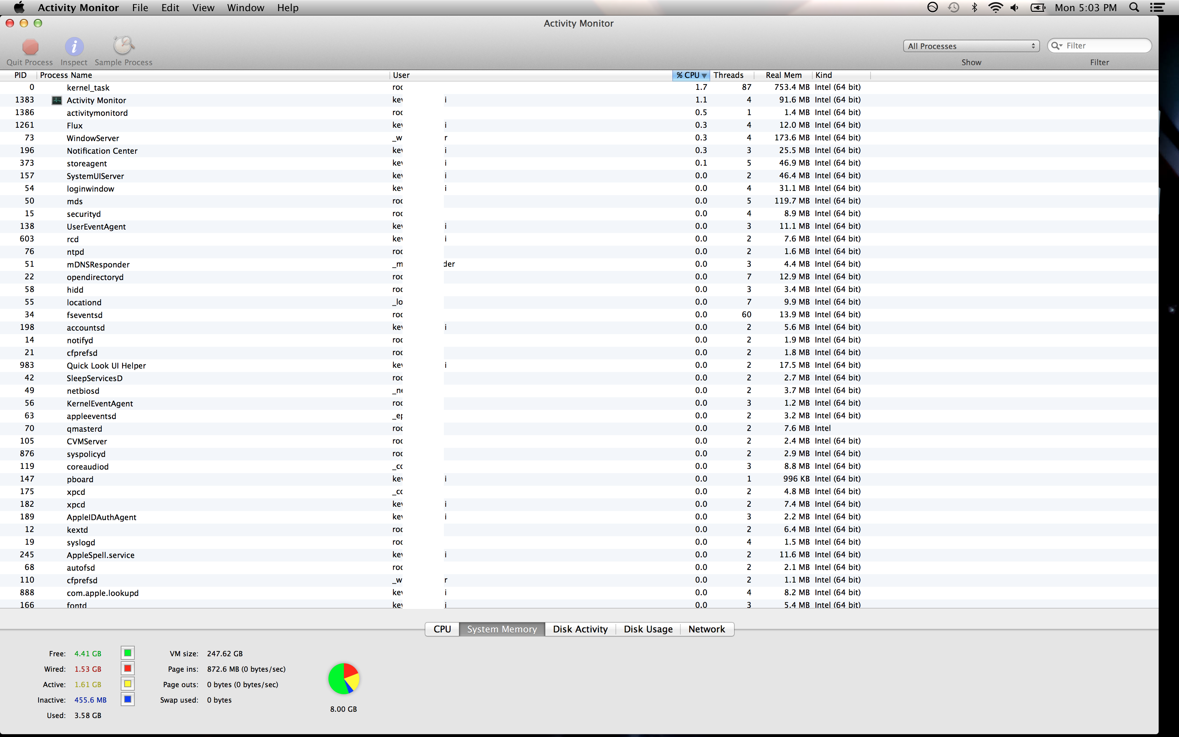
Task: Click the circular status icon left of Time Machine
Action: click(x=932, y=7)
